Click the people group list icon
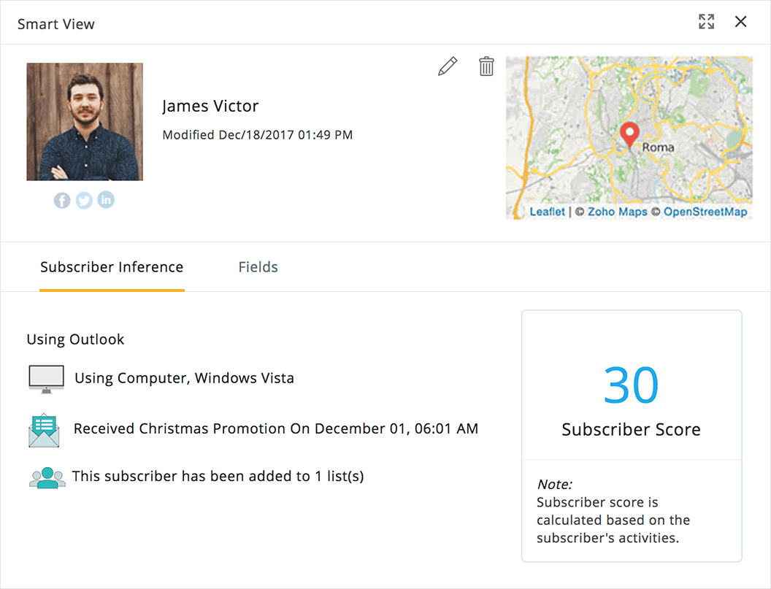Image resolution: width=771 pixels, height=589 pixels. 47,477
